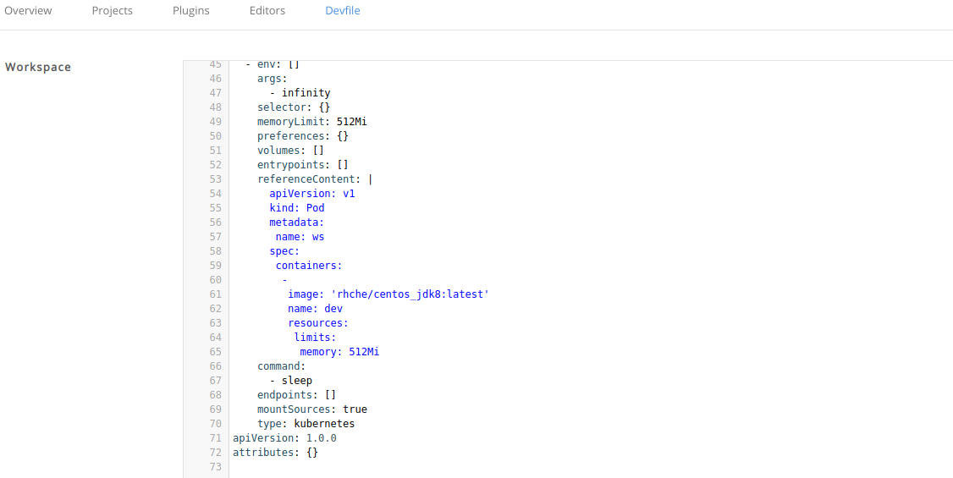Click the 'type: kubernetes' line
Viewport: 953px width, 478px height.
point(306,424)
